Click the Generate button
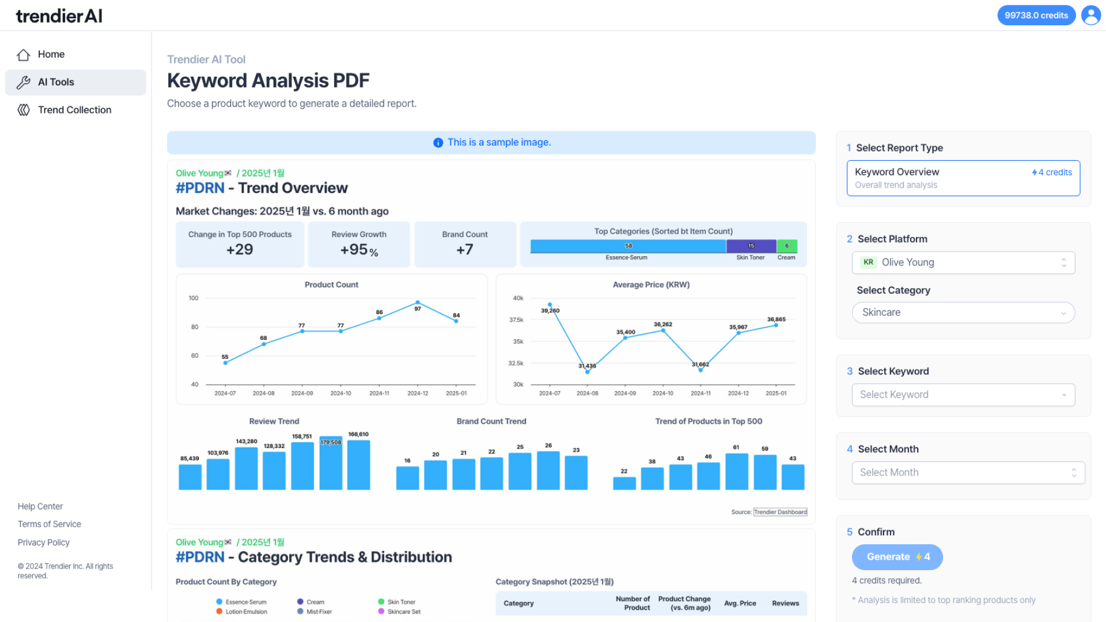Screen dimensions: 1106x622 point(897,557)
